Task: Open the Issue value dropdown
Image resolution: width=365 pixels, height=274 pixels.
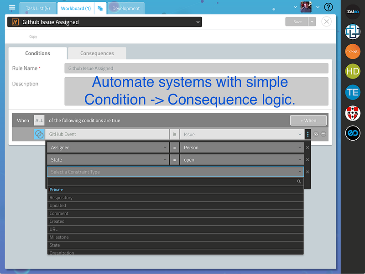Action: click(x=242, y=134)
